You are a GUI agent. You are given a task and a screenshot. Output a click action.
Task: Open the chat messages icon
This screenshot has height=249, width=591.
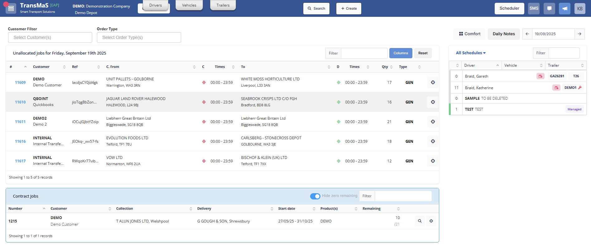pos(549,8)
